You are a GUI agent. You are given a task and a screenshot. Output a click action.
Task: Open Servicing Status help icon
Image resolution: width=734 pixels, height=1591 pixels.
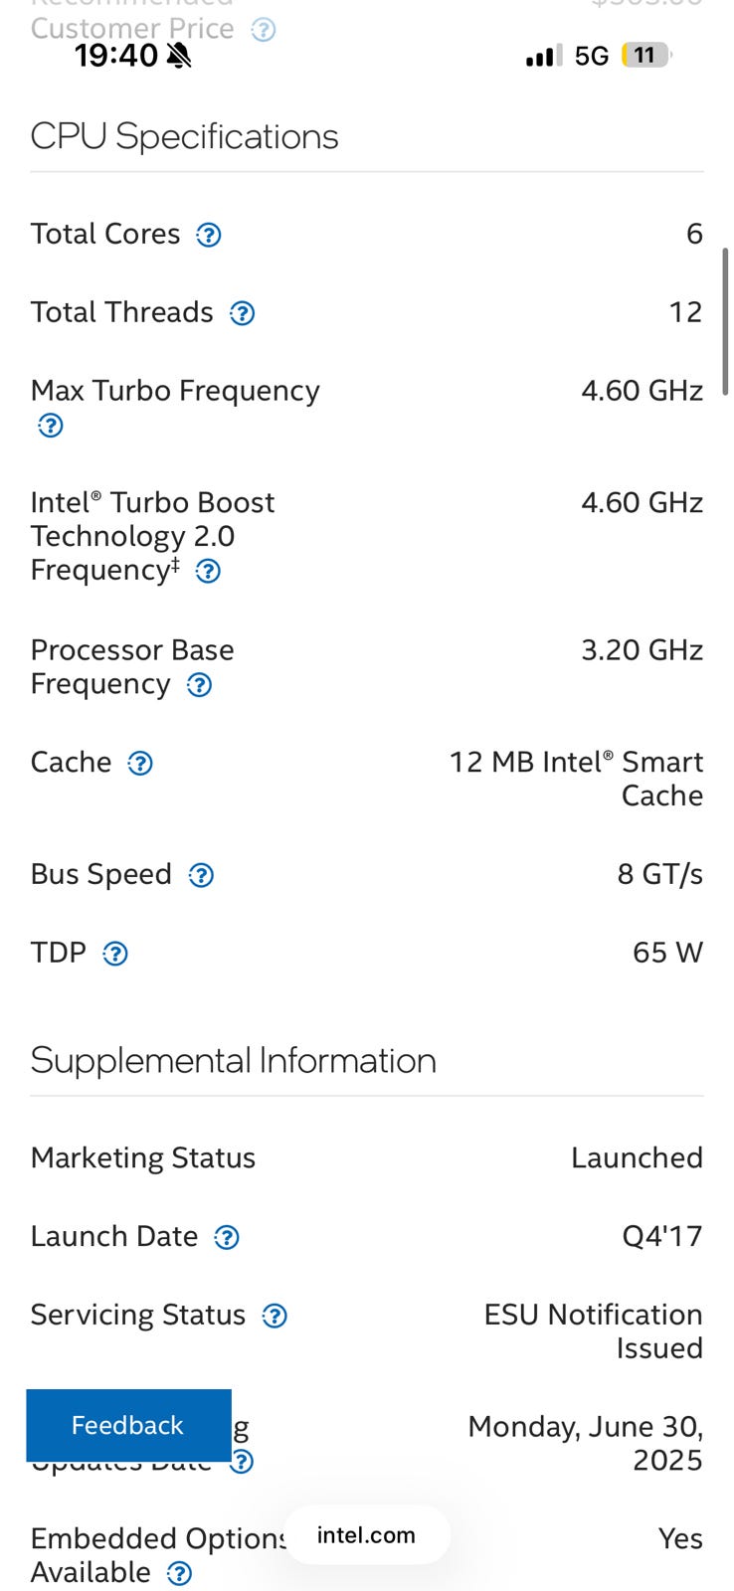pos(274,1316)
